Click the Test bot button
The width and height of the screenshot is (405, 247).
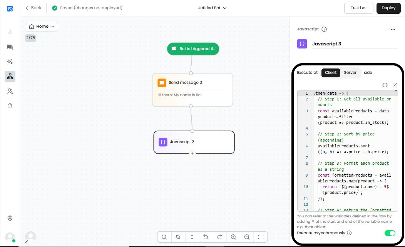tap(358, 8)
